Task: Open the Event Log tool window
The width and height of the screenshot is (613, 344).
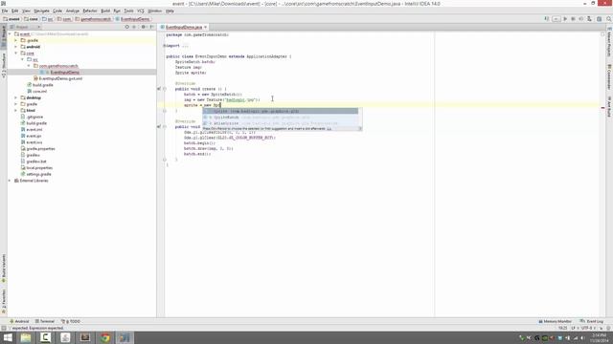Action: [x=592, y=321]
